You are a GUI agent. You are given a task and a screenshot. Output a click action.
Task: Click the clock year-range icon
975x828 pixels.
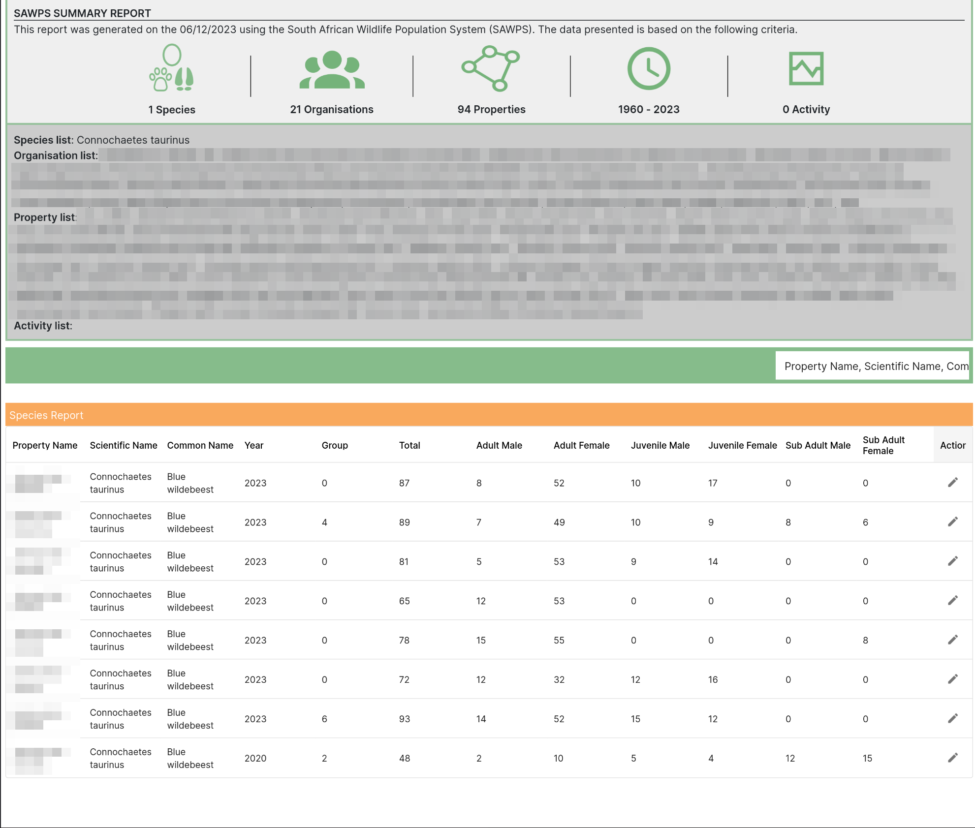pos(649,68)
